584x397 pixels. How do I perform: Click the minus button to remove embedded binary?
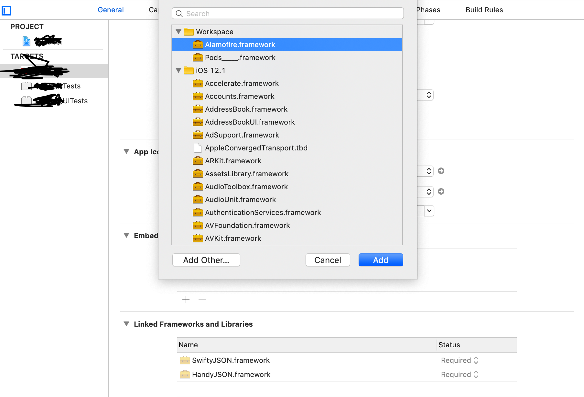202,299
